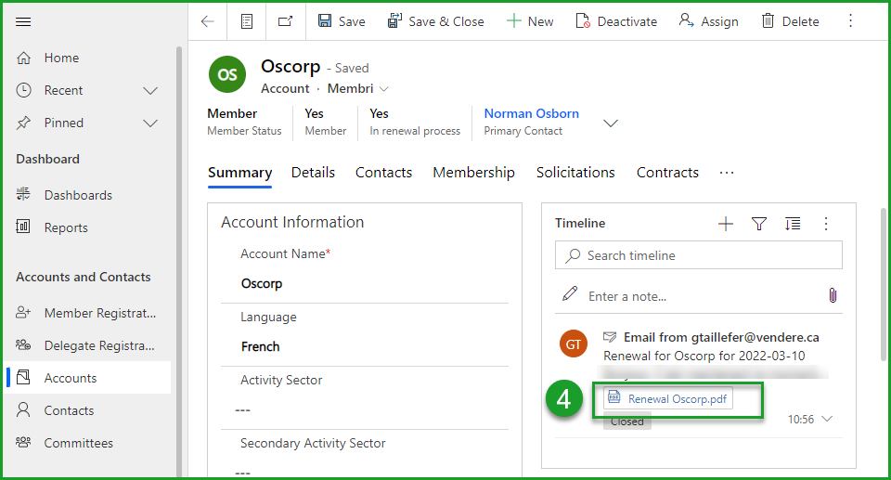
Task: Expand the Pinned section in sidebar
Action: pyautogui.click(x=150, y=123)
